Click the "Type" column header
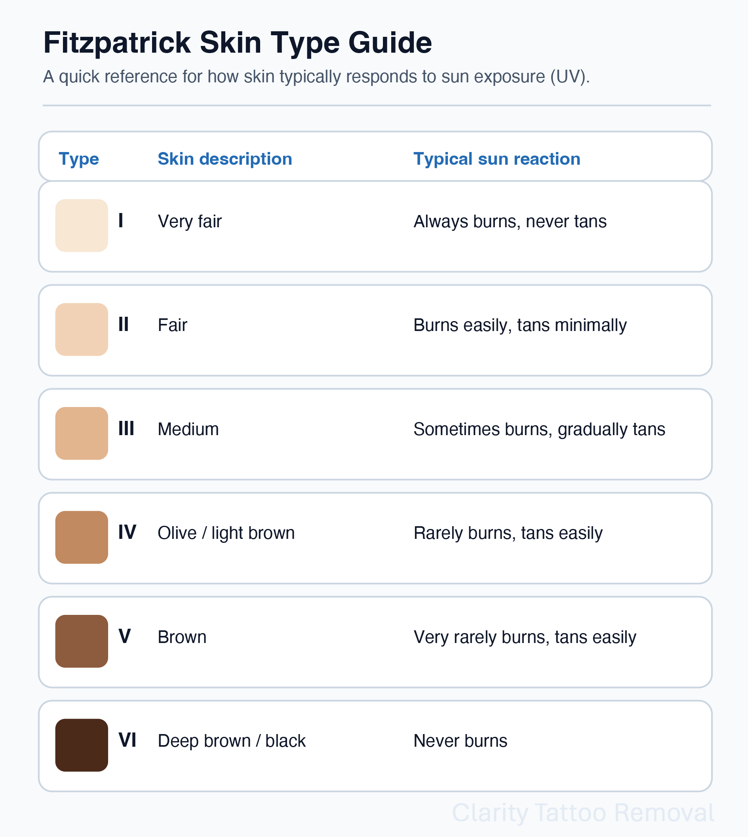Viewport: 748px width, 837px height. click(x=79, y=159)
